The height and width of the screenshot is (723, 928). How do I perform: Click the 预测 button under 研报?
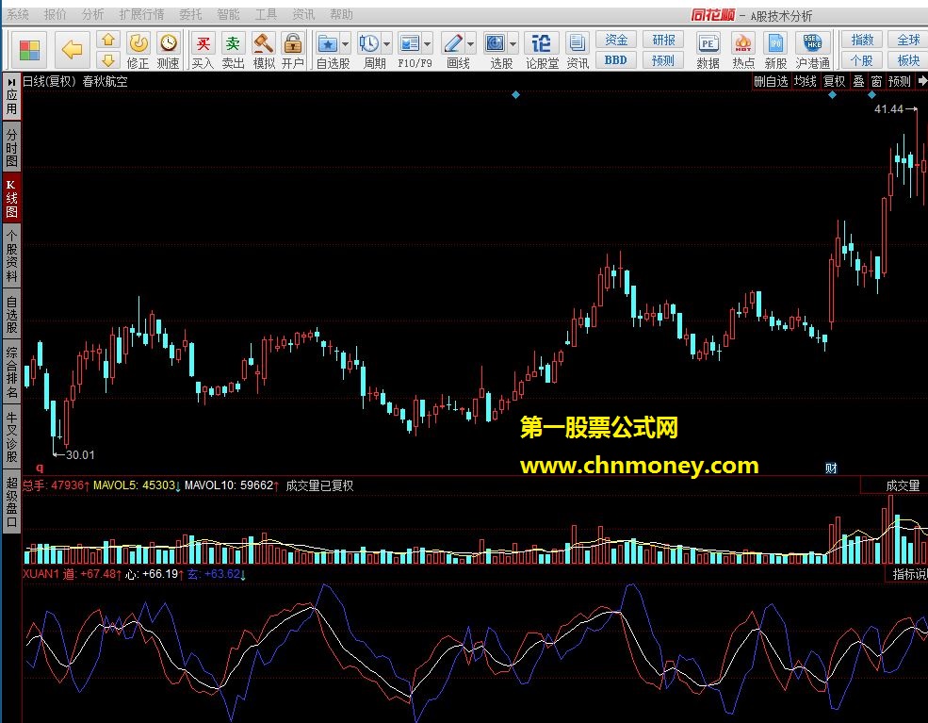tap(663, 59)
